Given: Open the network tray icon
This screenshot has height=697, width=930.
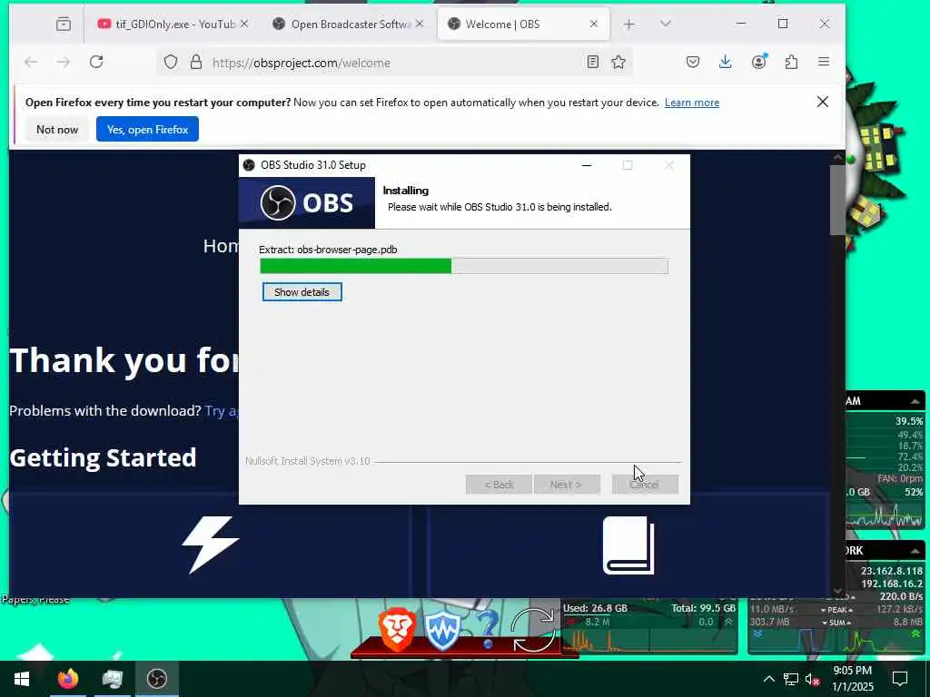Looking at the screenshot, I should point(791,679).
